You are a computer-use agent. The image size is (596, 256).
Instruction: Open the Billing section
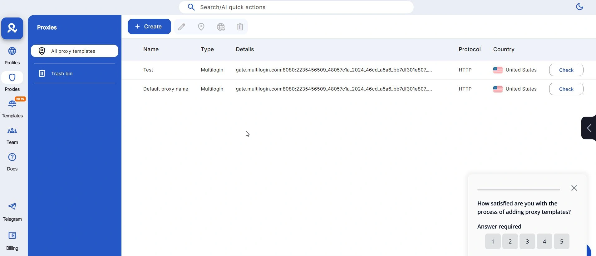coord(12,241)
